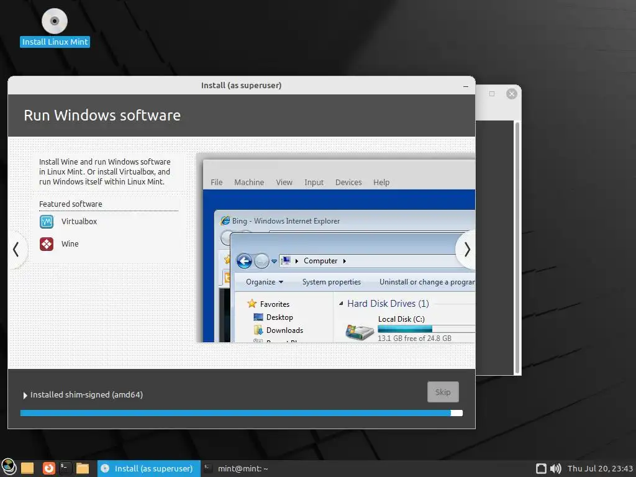
Task: Open the Organize dropdown in the slideshow image
Action: (x=265, y=282)
